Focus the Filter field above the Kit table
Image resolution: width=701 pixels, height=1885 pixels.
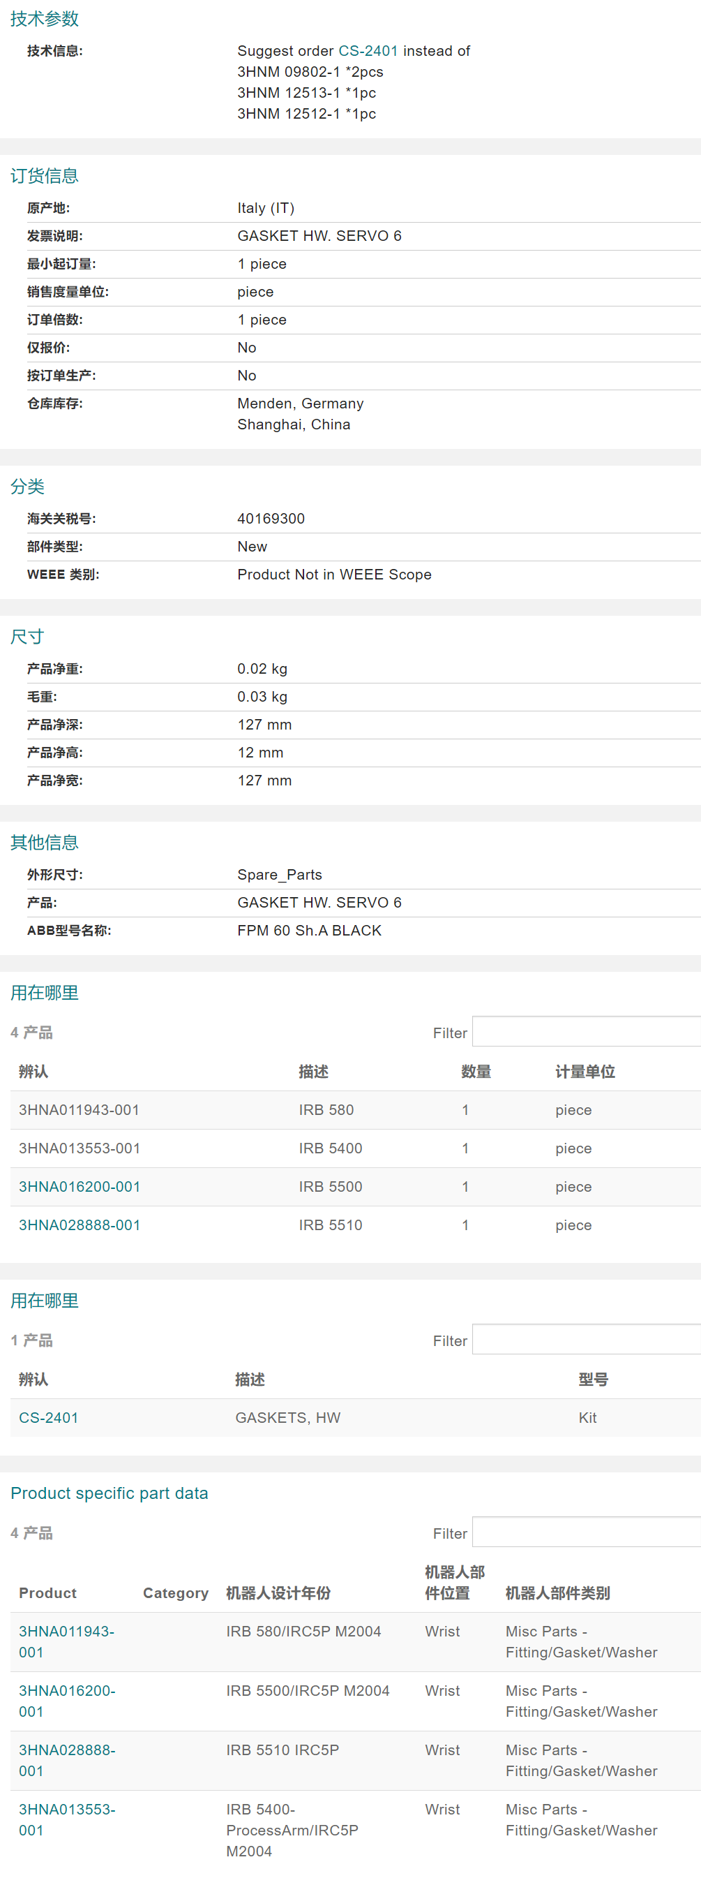586,1339
